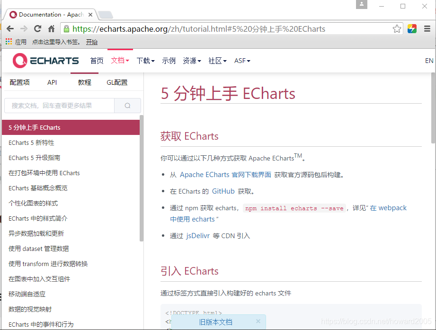This screenshot has width=436, height=330.
Task: Dismiss the 旧版本文档 banner
Action: coord(258,321)
